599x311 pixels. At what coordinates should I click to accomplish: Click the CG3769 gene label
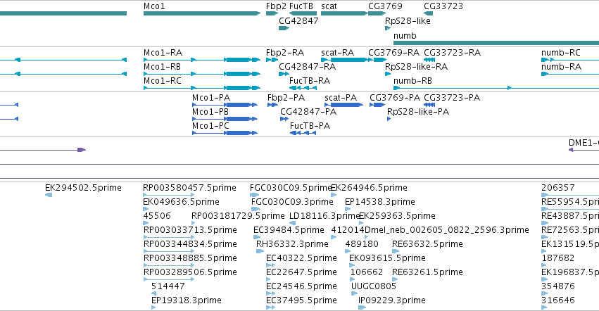click(385, 6)
